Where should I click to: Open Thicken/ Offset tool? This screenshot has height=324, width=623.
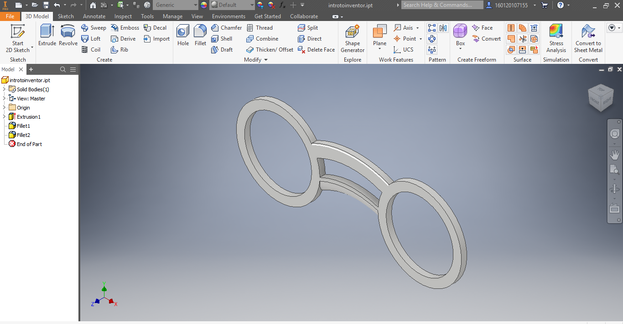270,50
